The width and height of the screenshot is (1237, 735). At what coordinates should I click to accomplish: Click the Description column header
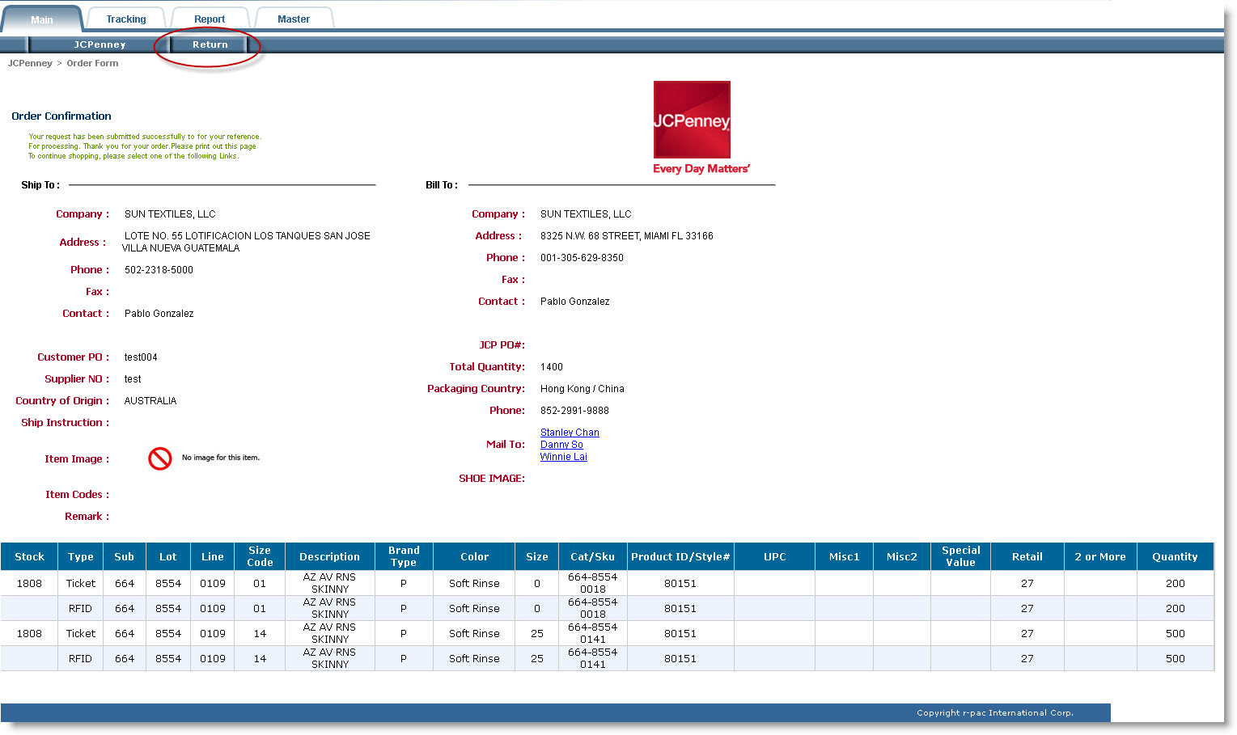(330, 556)
